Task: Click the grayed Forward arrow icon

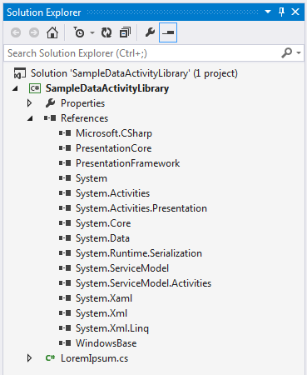Action: pos(34,32)
